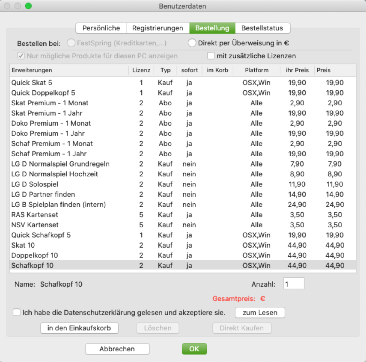Open the Registrierungen tab

(158, 28)
